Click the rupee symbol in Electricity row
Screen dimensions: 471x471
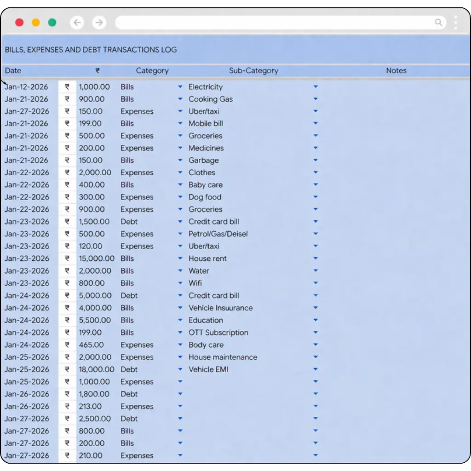pos(67,86)
